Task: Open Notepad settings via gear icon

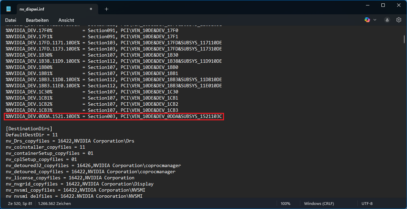Action: coord(398,20)
